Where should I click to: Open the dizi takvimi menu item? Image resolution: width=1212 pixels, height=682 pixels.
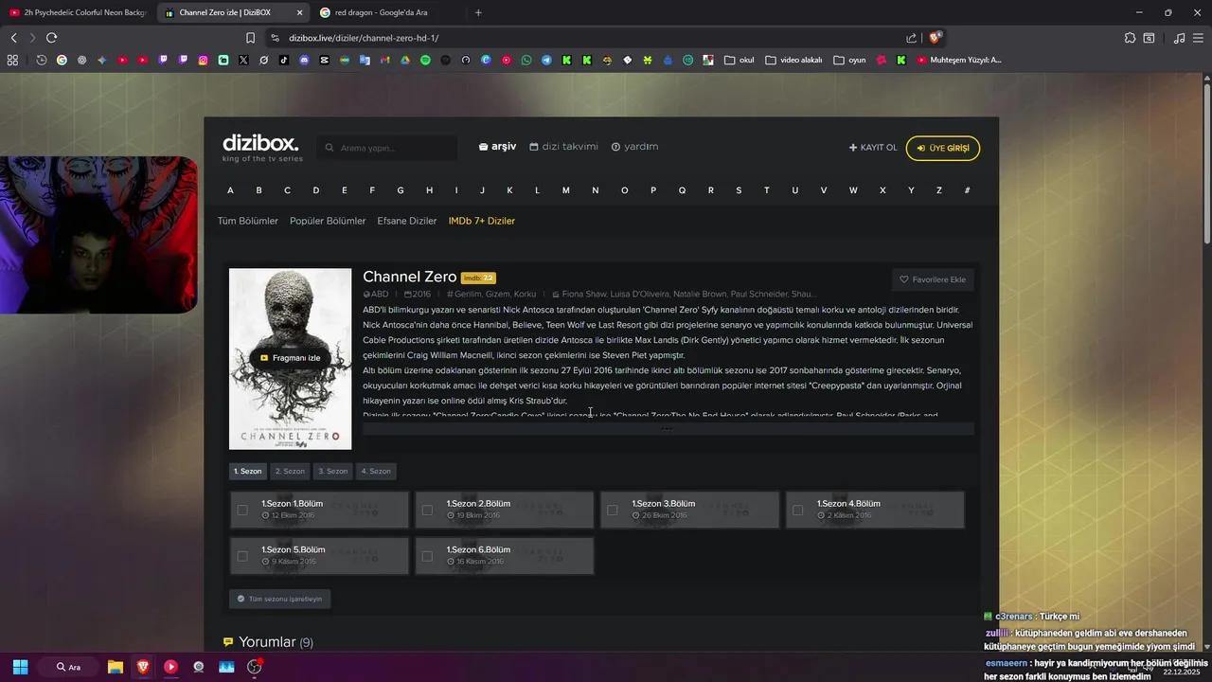[x=563, y=147]
